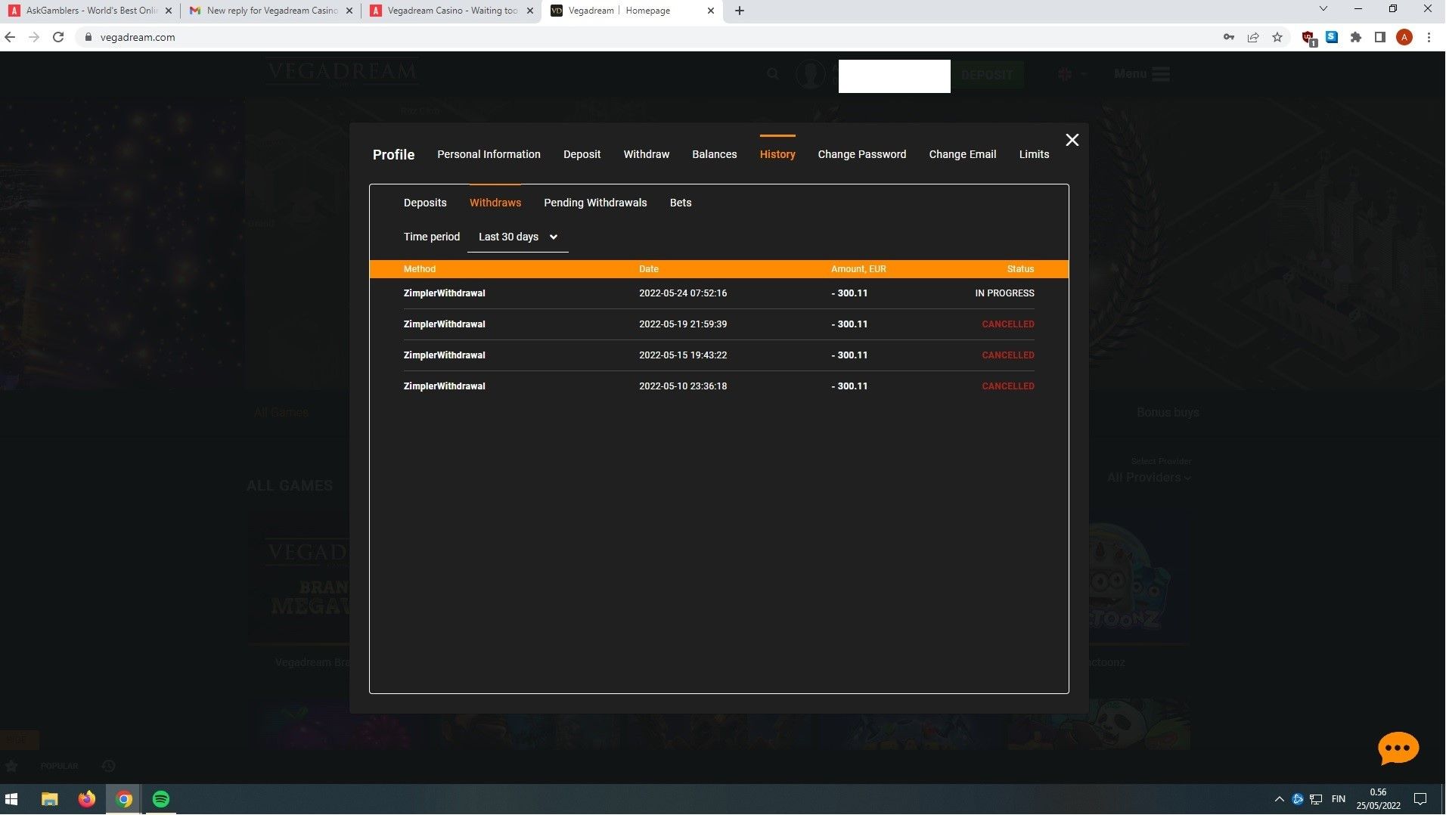
Task: Open the tab search chevron
Action: click(1323, 9)
